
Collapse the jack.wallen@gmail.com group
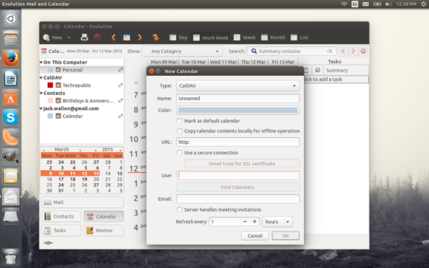[x=41, y=109]
